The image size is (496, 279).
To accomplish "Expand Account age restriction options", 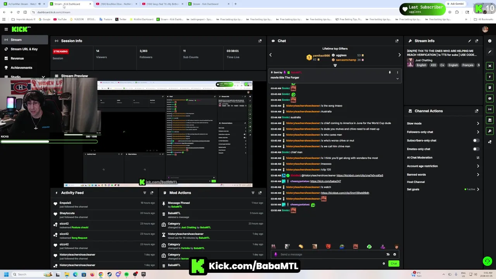I will (x=478, y=166).
